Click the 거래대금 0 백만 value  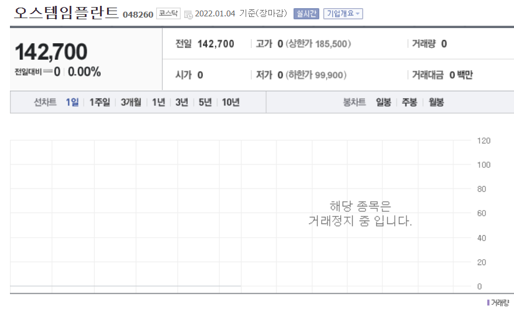point(461,75)
